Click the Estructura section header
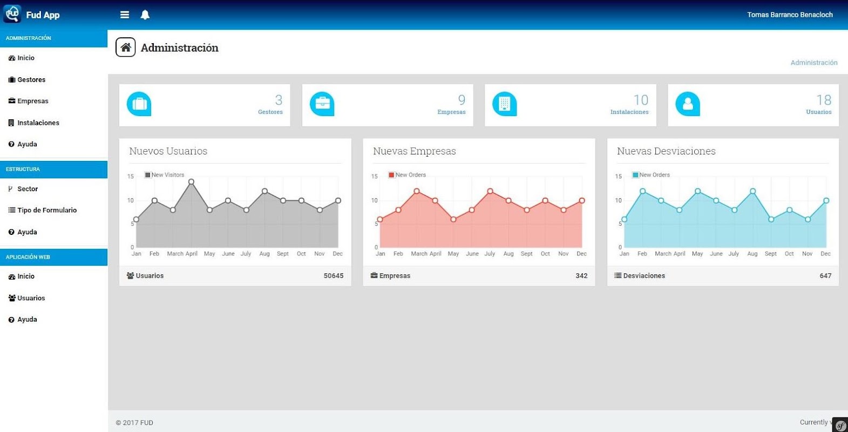Screen dimensions: 848x432 (53, 169)
